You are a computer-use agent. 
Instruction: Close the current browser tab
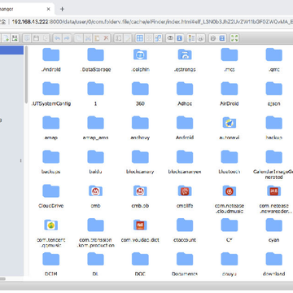click(x=48, y=9)
